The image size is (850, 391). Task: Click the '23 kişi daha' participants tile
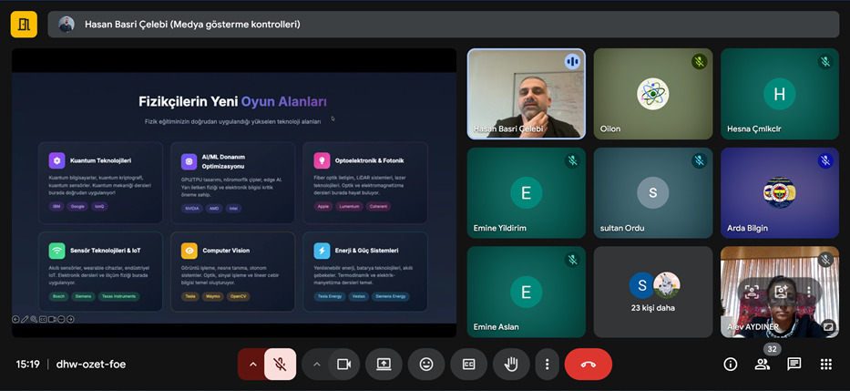click(653, 292)
